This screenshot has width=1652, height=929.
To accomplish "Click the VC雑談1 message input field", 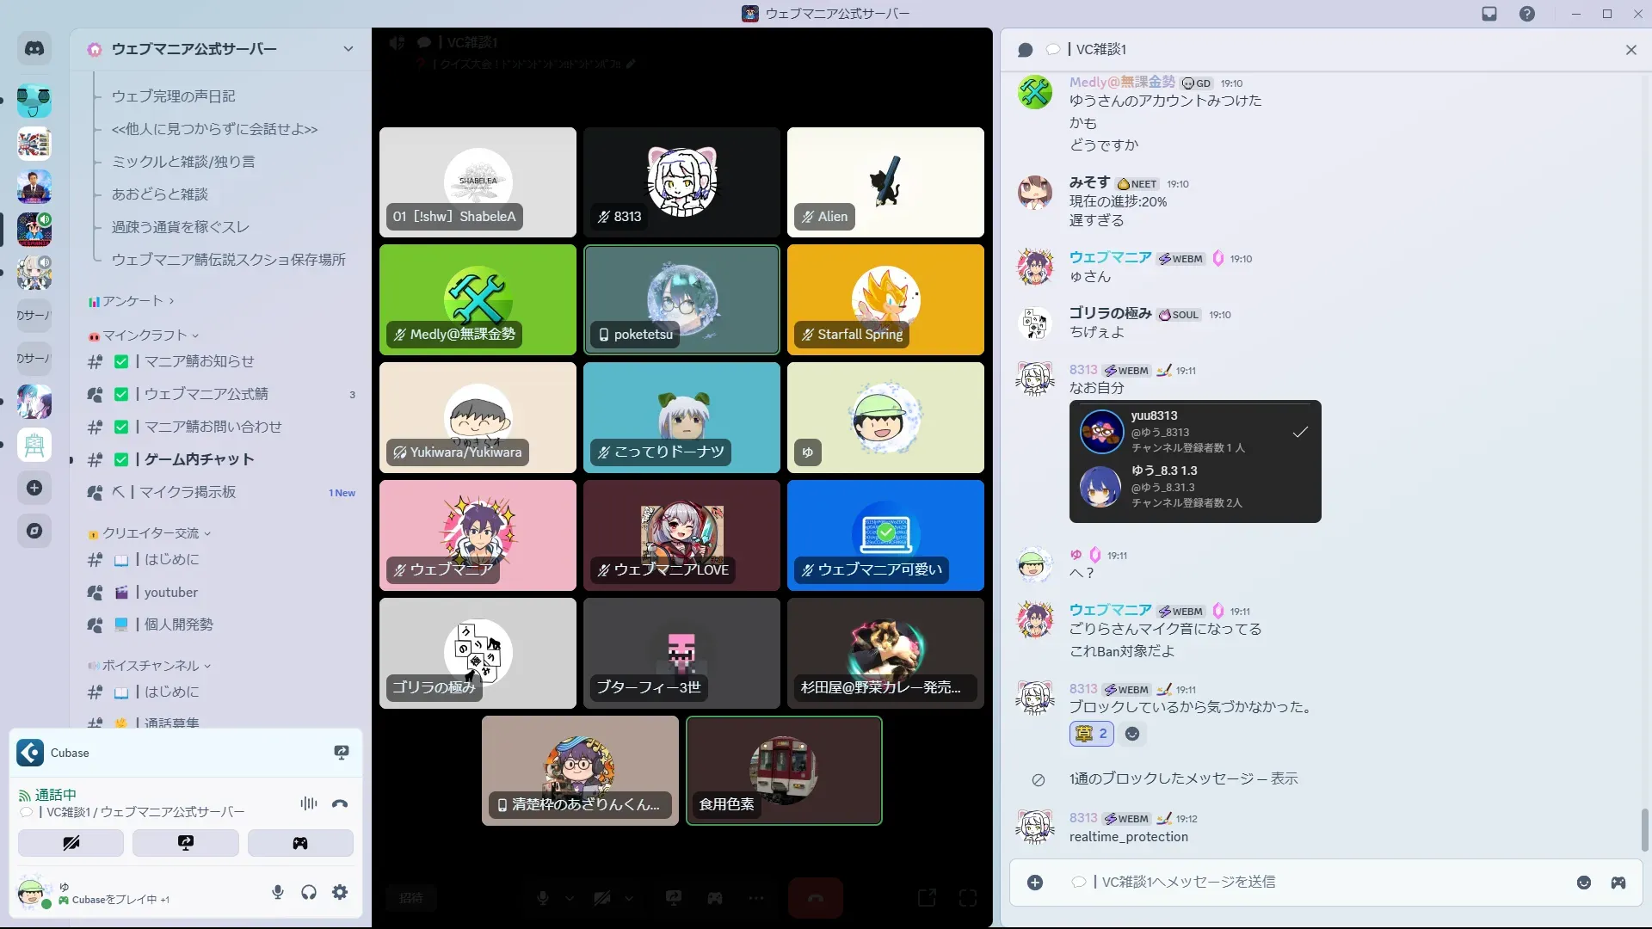I will coord(1291,883).
